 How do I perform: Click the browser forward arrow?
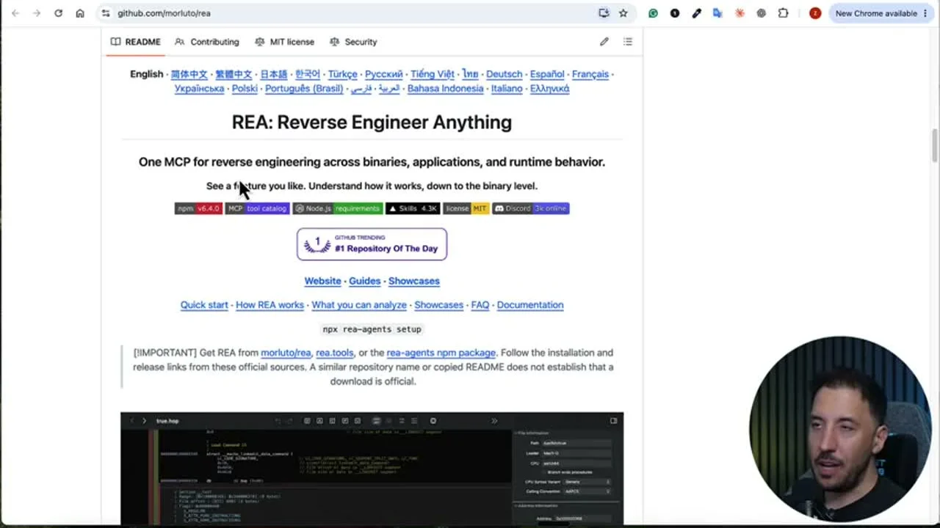pyautogui.click(x=37, y=13)
